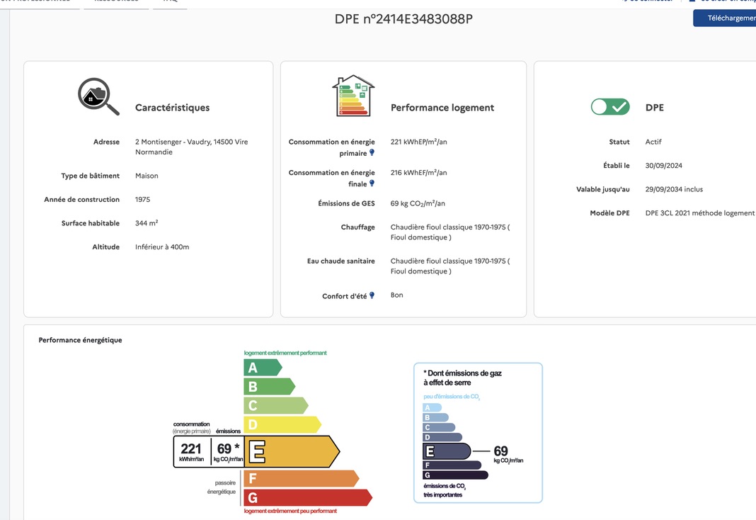Click the red class G energy bar
This screenshot has height=520, width=756.
[307, 497]
